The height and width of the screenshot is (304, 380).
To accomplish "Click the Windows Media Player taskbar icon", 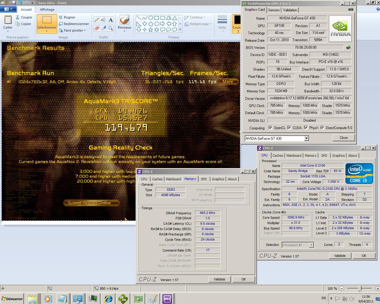I will click(48, 299).
